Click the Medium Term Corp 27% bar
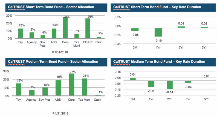This screenshot has width=219, height=117. click(71, 85)
